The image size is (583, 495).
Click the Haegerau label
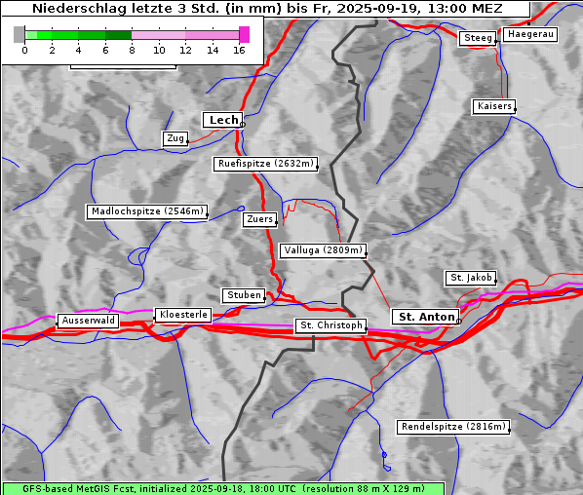pyautogui.click(x=530, y=34)
